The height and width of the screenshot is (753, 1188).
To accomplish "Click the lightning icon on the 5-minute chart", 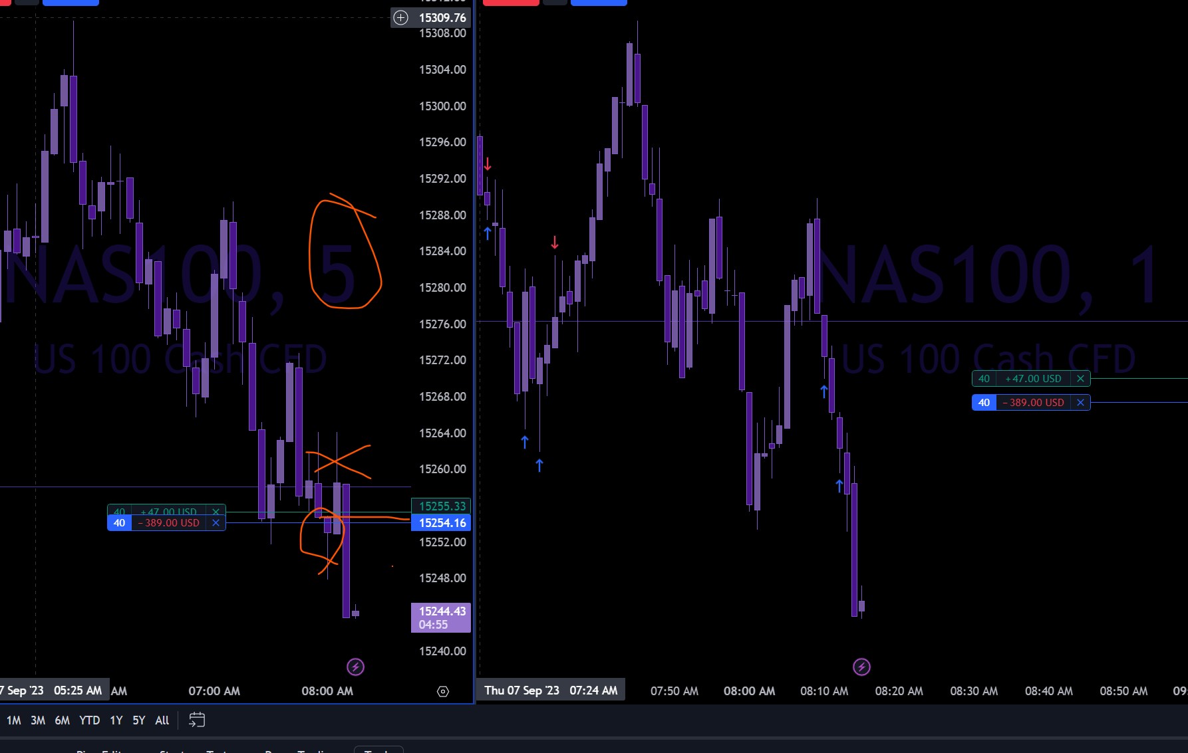I will coord(356,667).
